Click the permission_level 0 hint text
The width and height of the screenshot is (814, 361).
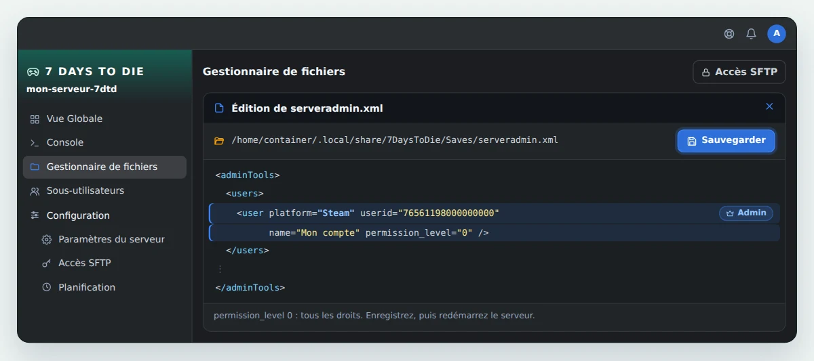[374, 316]
